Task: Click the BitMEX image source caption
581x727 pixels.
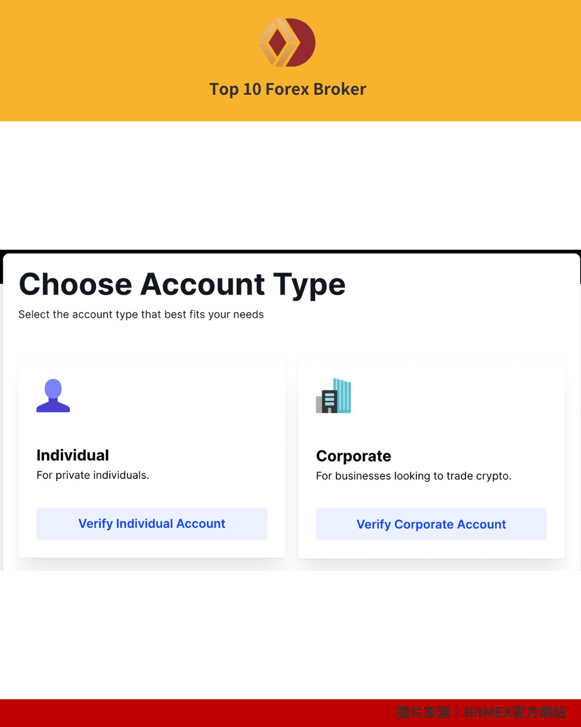Action: (481, 712)
